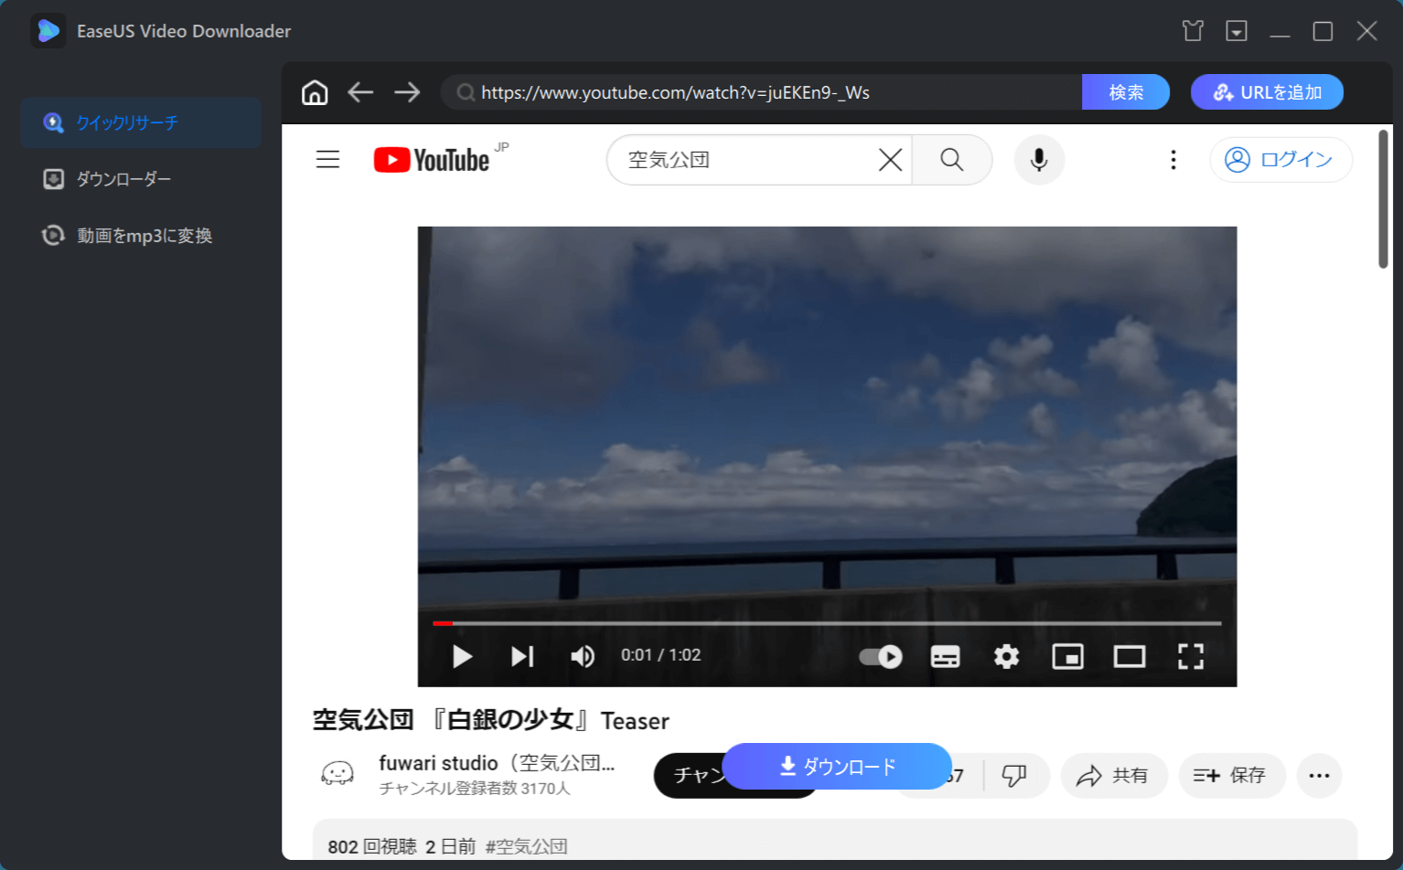Image resolution: width=1403 pixels, height=870 pixels.
Task: Click the voice search microphone icon
Action: (1039, 160)
